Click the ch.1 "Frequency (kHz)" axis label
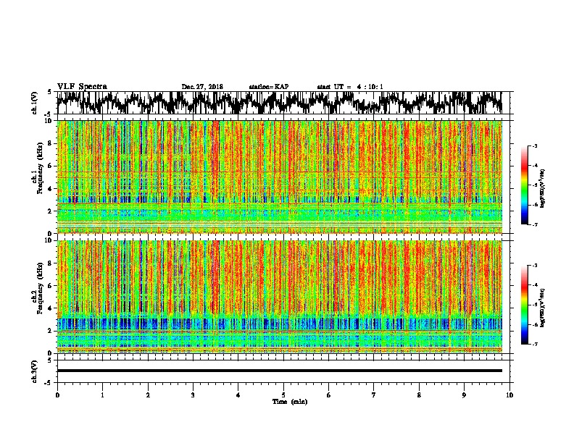Screen dimensions: 574x443 40,168
